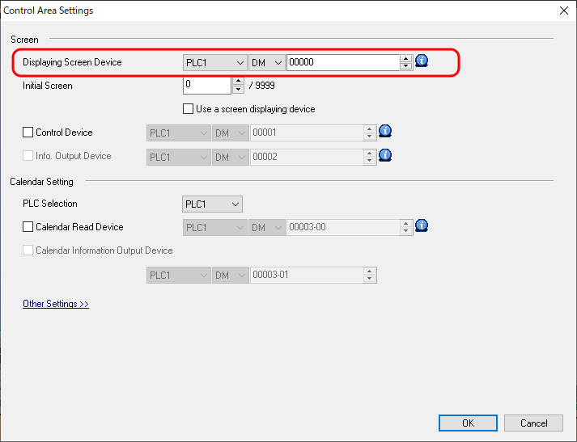Viewport: 577px width, 442px height.
Task: Click the Displaying Screen Device address field
Action: [x=342, y=63]
